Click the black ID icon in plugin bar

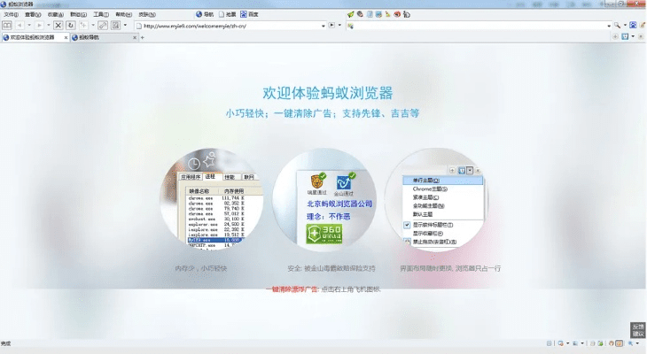pyautogui.click(x=407, y=14)
